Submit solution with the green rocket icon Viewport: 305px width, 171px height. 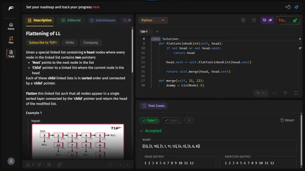pyautogui.click(x=295, y=21)
